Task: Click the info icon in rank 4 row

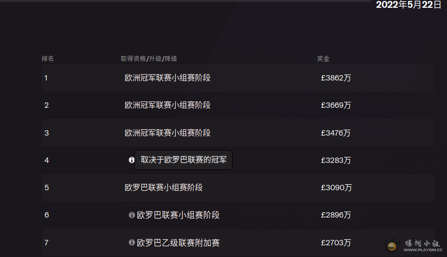Action: pos(131,160)
